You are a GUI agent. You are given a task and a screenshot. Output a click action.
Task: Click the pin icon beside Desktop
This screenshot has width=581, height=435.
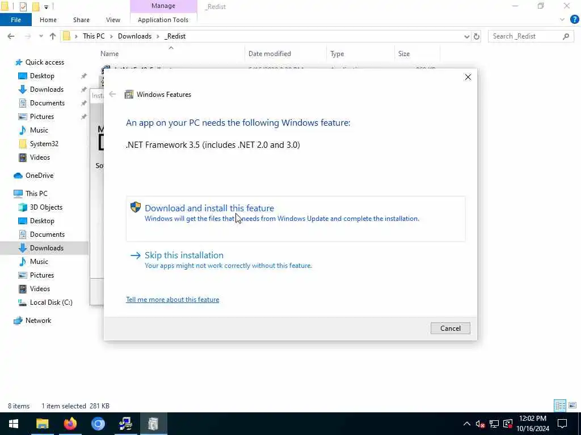coord(84,76)
